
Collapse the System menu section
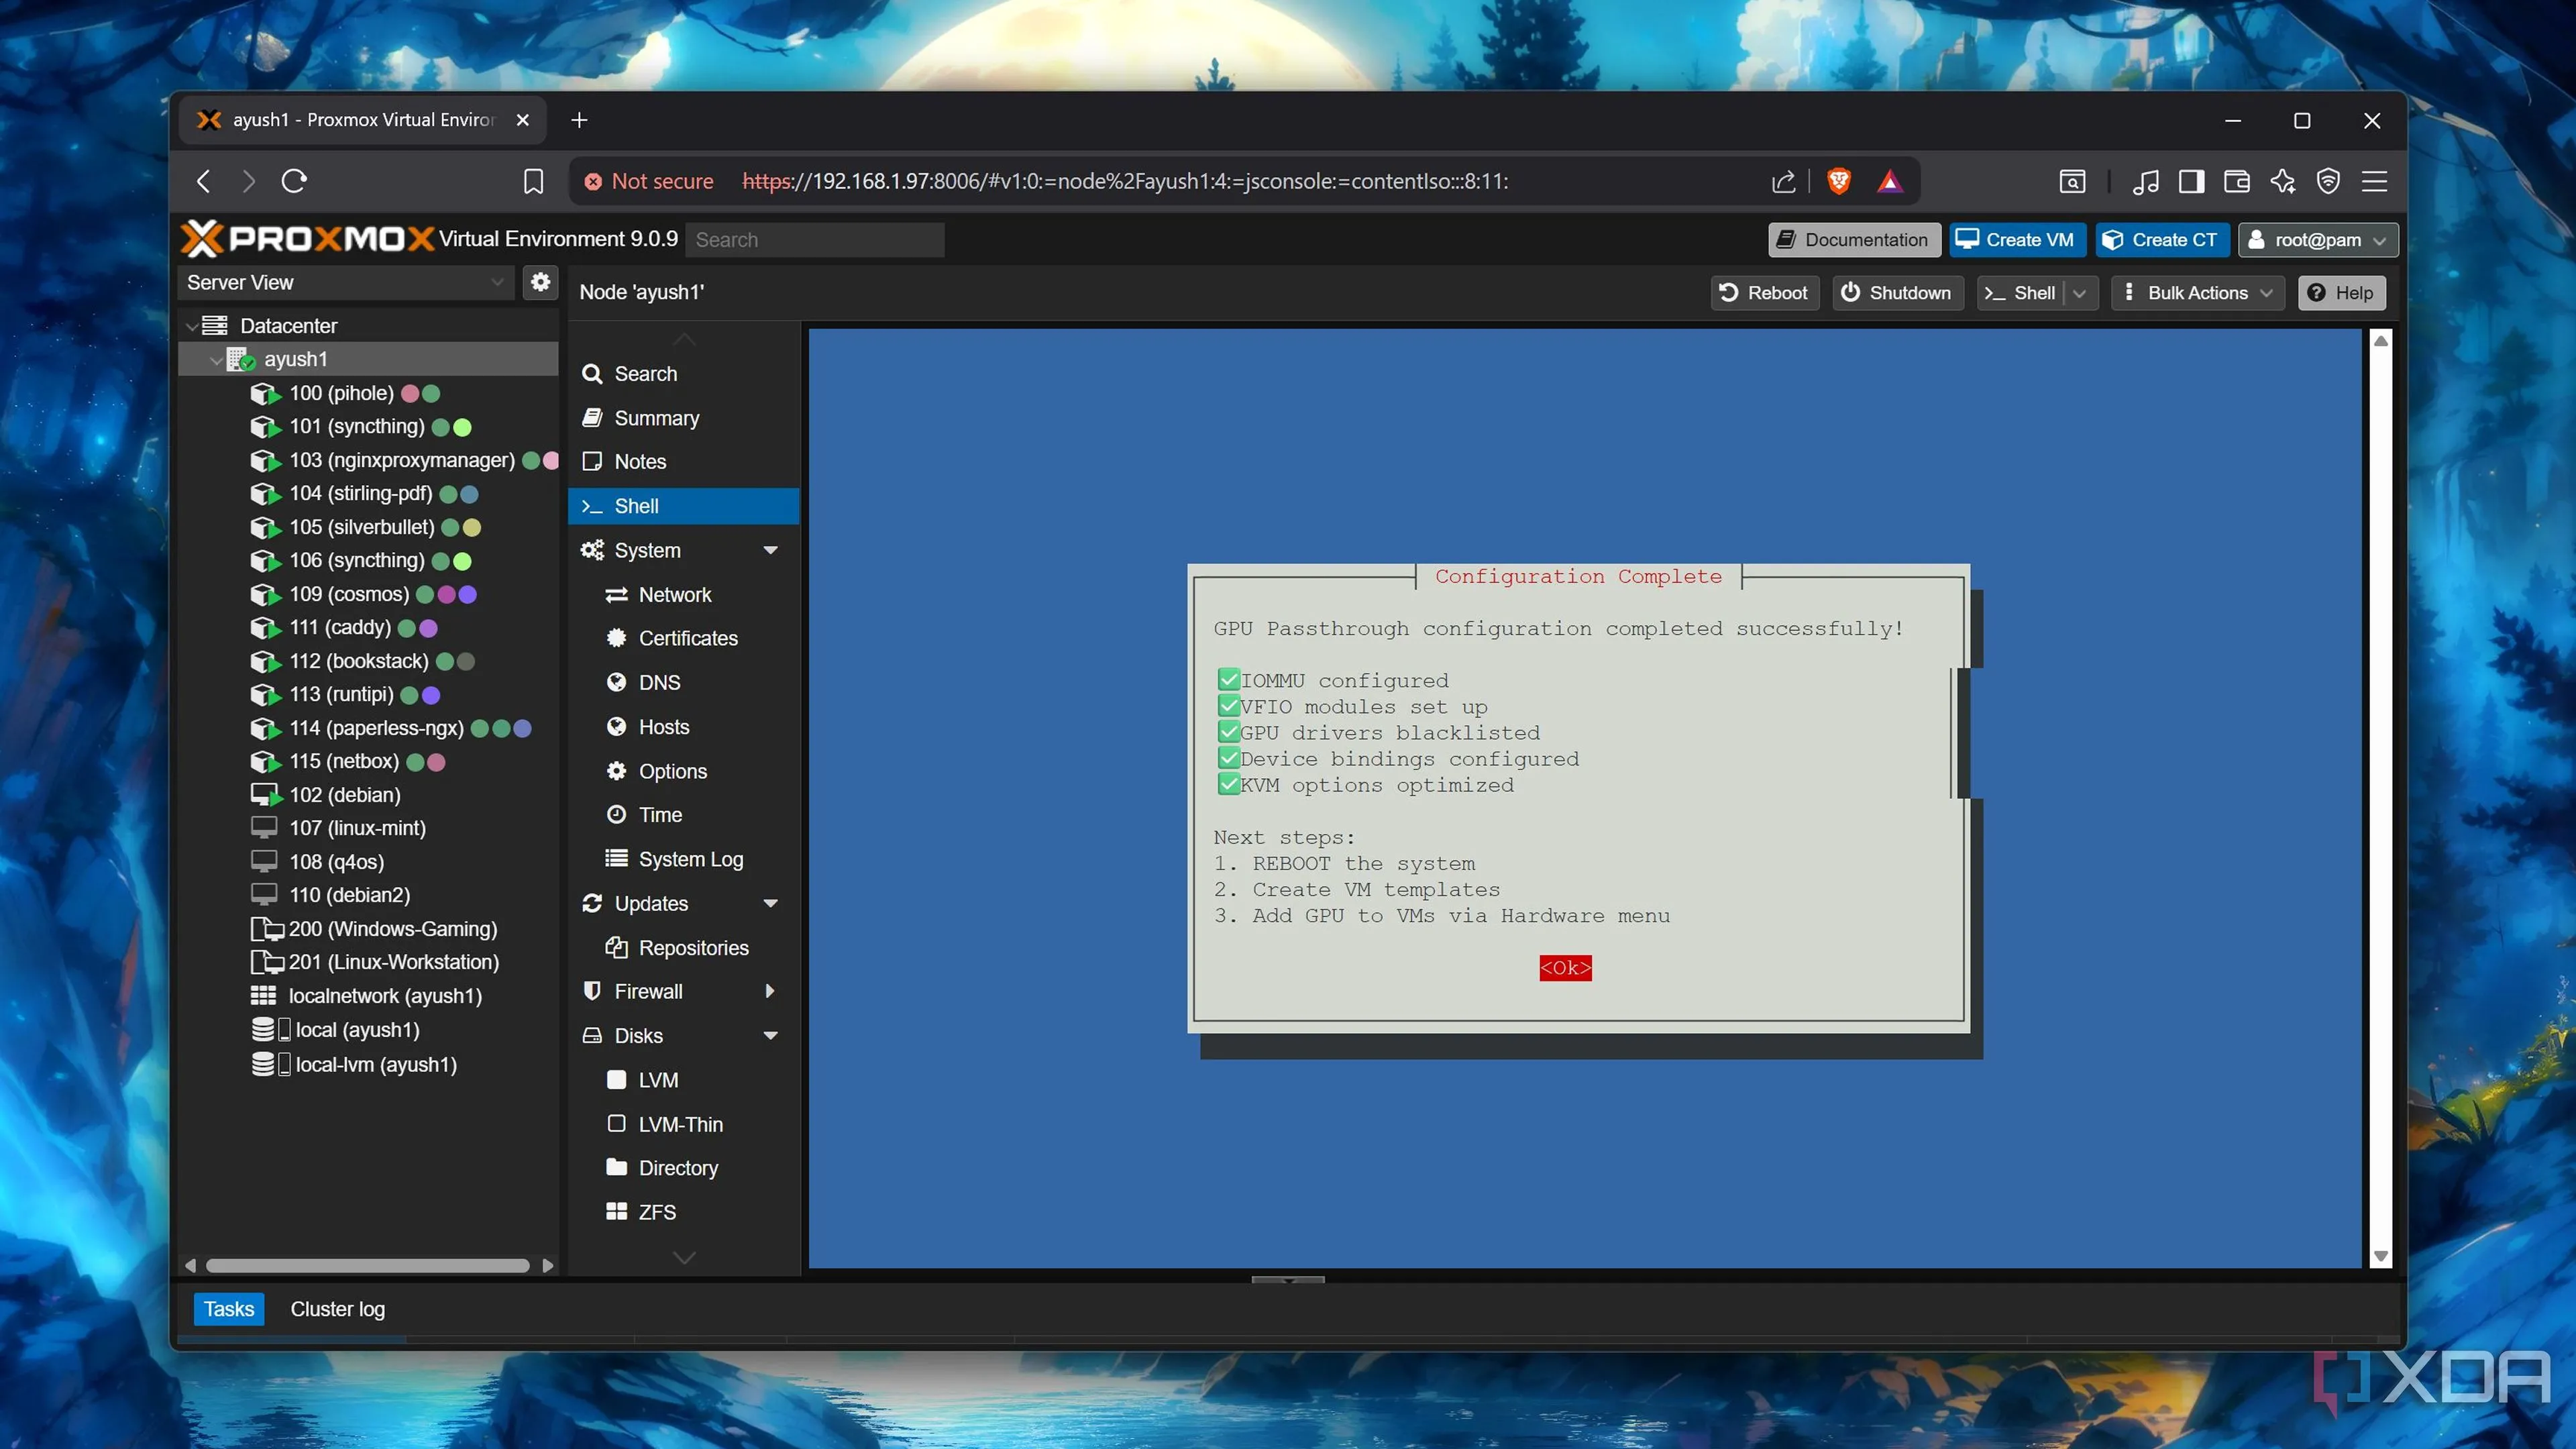click(770, 550)
